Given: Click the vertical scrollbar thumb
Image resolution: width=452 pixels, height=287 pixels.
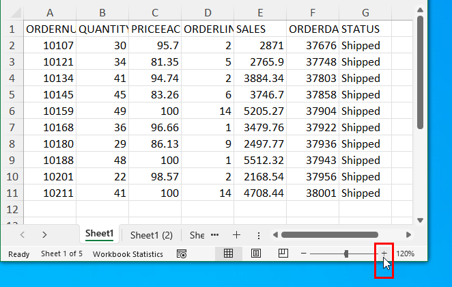Looking at the screenshot, I should [x=420, y=72].
